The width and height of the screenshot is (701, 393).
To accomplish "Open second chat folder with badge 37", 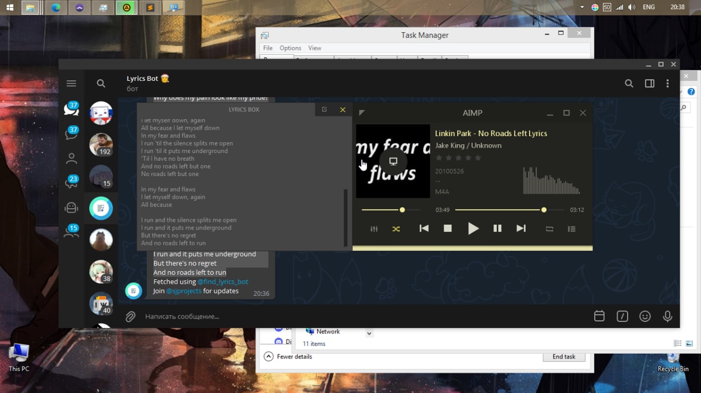I will tap(71, 133).
